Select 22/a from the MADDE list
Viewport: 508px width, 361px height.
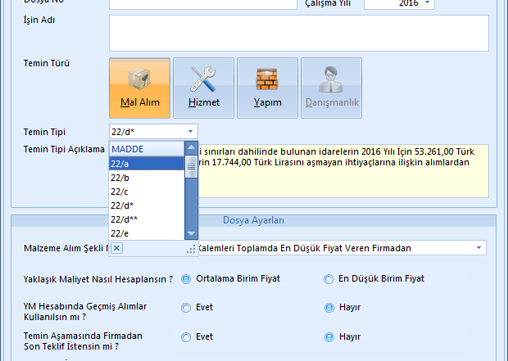pos(146,164)
